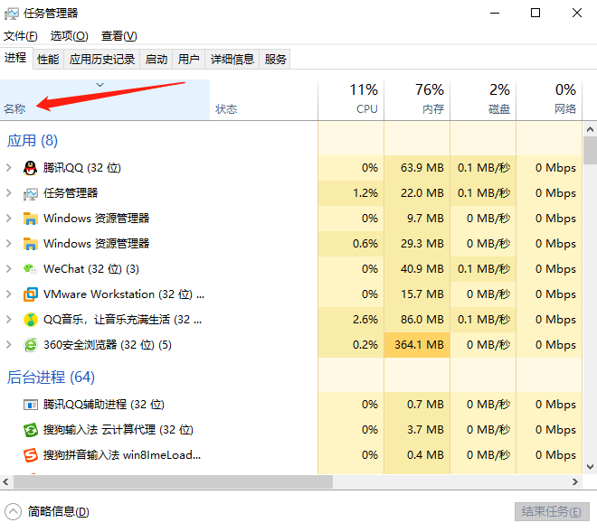Switch to the 启动 tab

tap(156, 60)
